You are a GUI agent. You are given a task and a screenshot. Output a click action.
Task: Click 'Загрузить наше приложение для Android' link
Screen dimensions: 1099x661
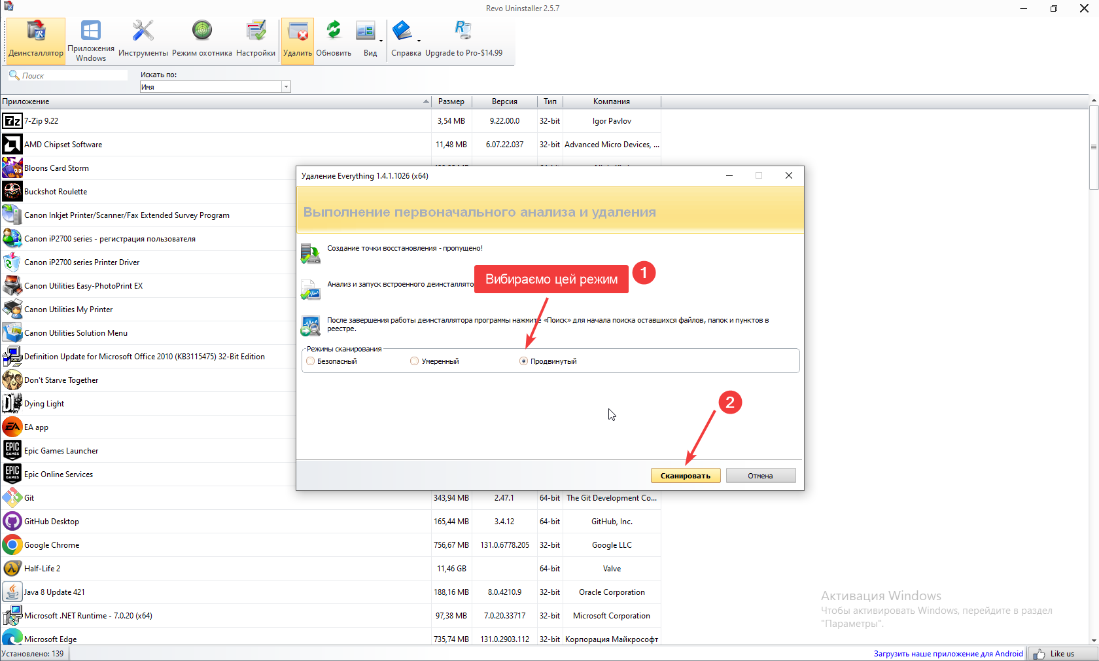coord(948,654)
